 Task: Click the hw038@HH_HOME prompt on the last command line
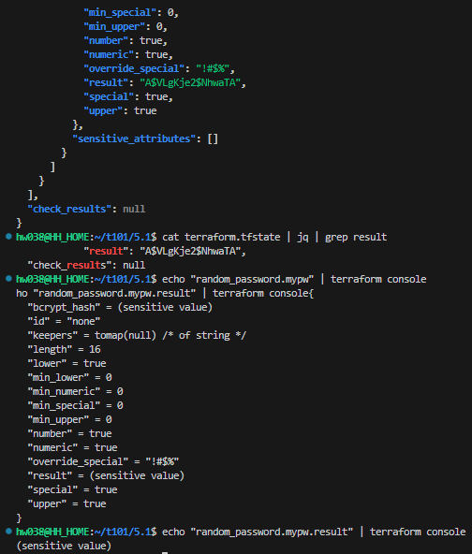[52, 532]
